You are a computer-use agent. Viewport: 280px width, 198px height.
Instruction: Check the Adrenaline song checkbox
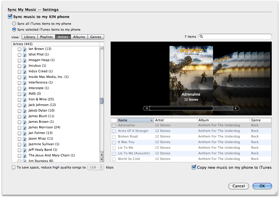[114, 125]
